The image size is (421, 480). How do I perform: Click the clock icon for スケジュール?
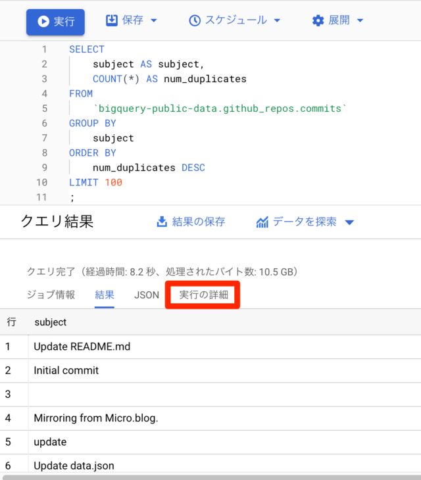[x=195, y=20]
